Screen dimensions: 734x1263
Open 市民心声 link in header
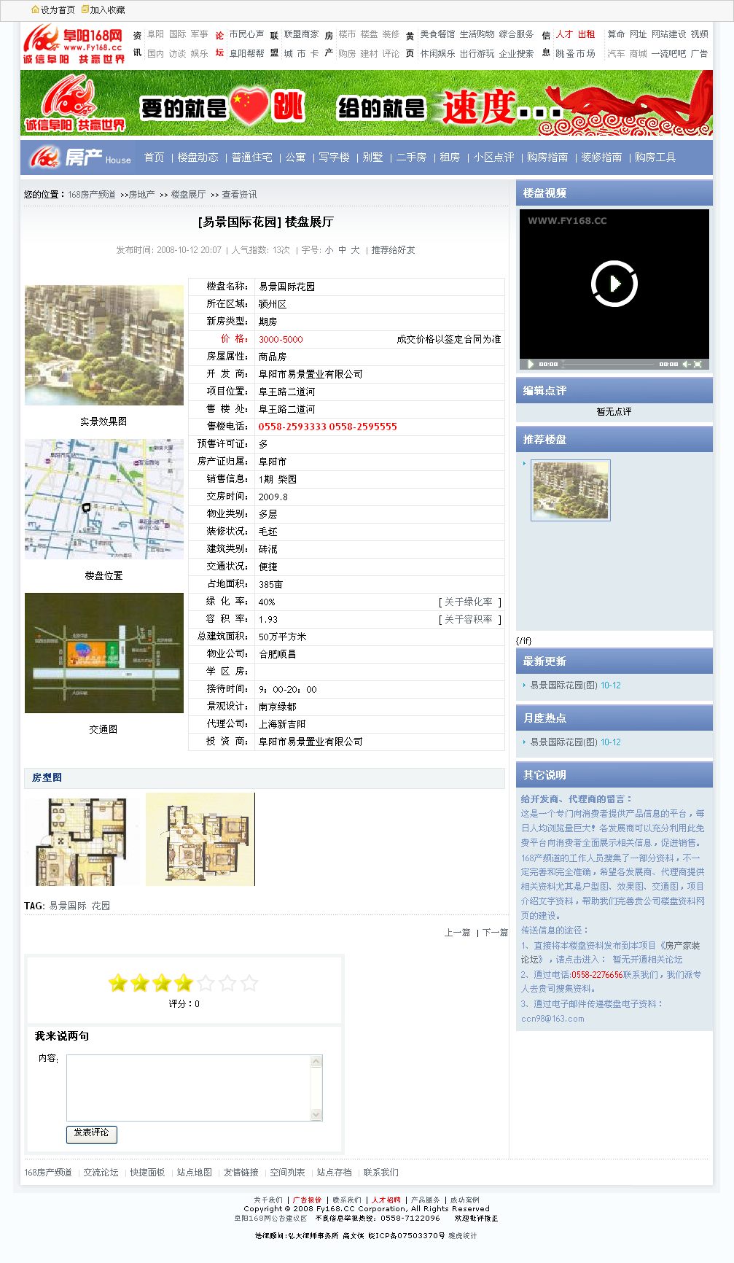(246, 34)
